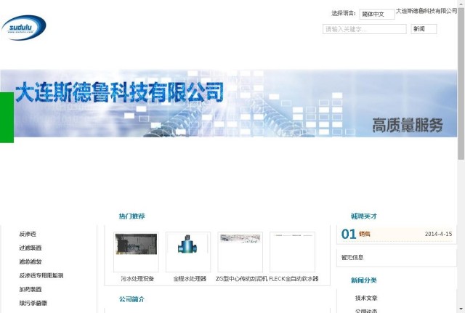Viewport: 465px width, 313px height.
Task: Click the page scrollbar thumb
Action: (461, 83)
